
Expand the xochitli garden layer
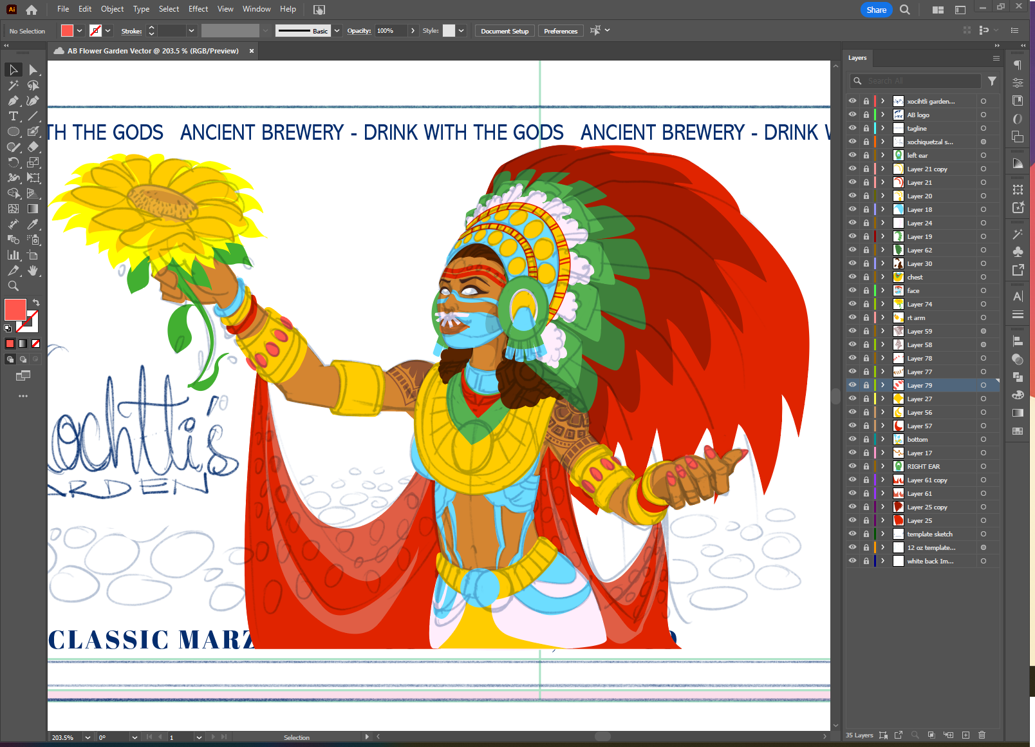[883, 101]
